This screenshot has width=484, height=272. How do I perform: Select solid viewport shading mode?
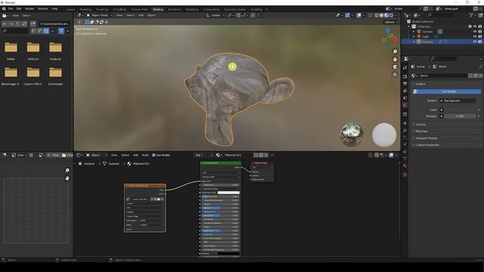click(x=381, y=15)
